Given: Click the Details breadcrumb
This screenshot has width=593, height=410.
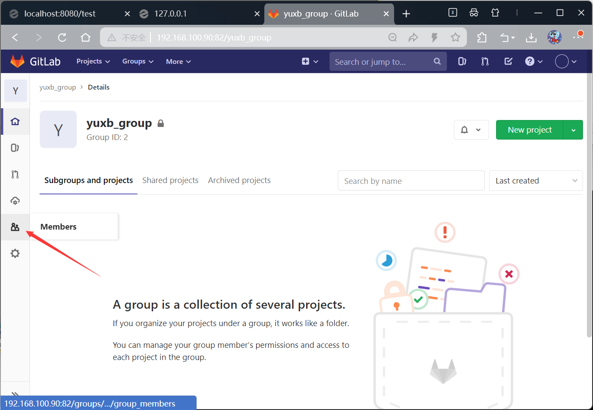Looking at the screenshot, I should (x=99, y=87).
